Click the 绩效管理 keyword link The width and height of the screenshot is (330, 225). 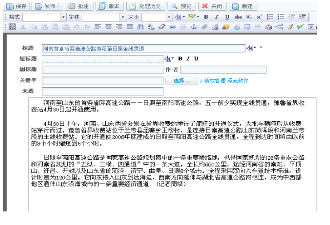(215, 81)
